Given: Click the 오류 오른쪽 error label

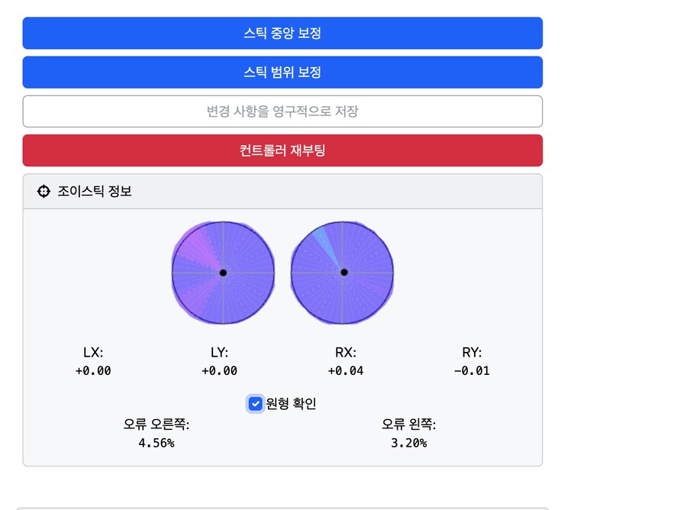Looking at the screenshot, I should point(156,424).
